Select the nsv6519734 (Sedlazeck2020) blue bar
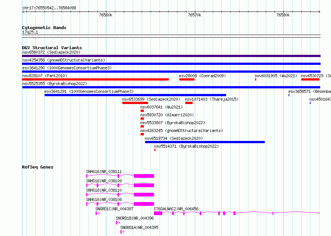Screen dimensions: 331x236 pos(205,142)
